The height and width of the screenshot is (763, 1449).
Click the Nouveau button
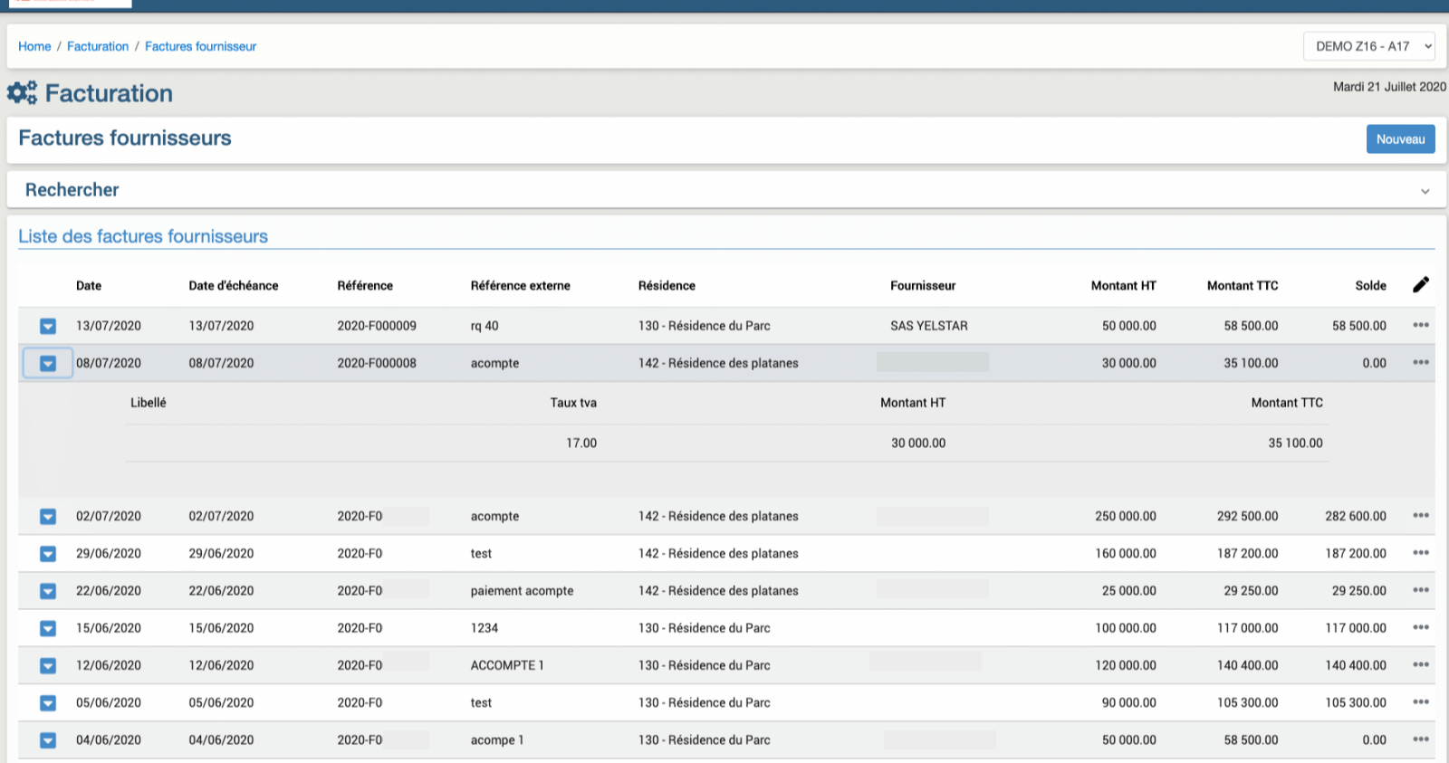click(x=1400, y=139)
